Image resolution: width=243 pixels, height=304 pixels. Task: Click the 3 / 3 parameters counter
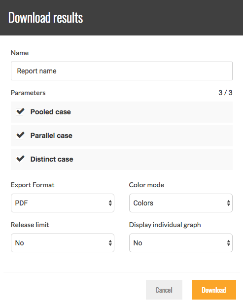(x=225, y=93)
